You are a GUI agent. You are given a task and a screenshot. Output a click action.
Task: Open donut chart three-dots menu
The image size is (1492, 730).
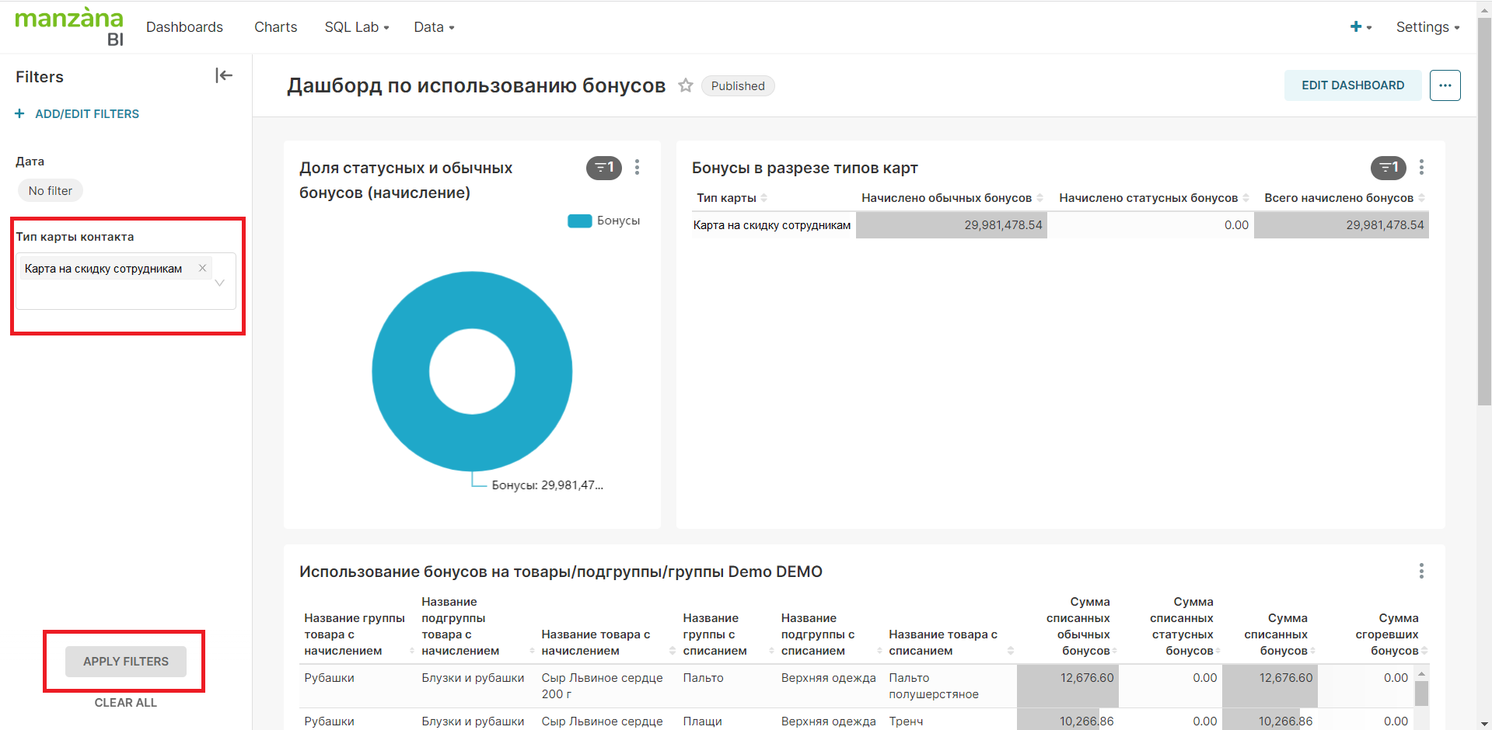coord(637,168)
